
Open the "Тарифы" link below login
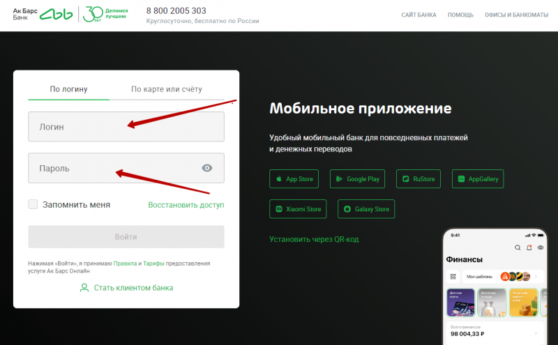coord(154,263)
